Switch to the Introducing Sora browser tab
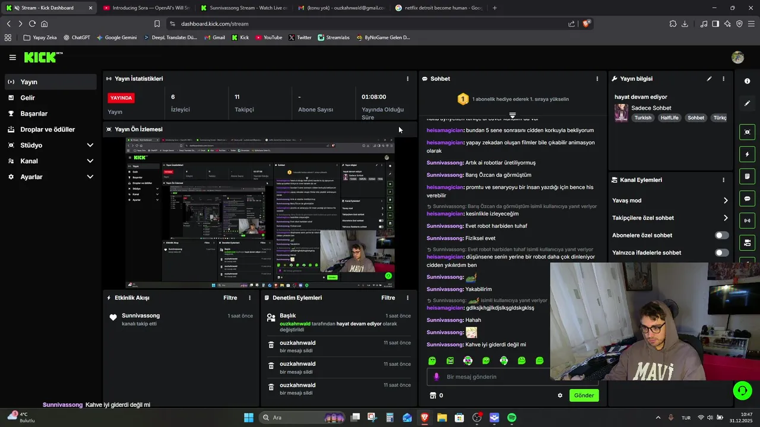Screen dimensions: 760x427 click(x=145, y=8)
